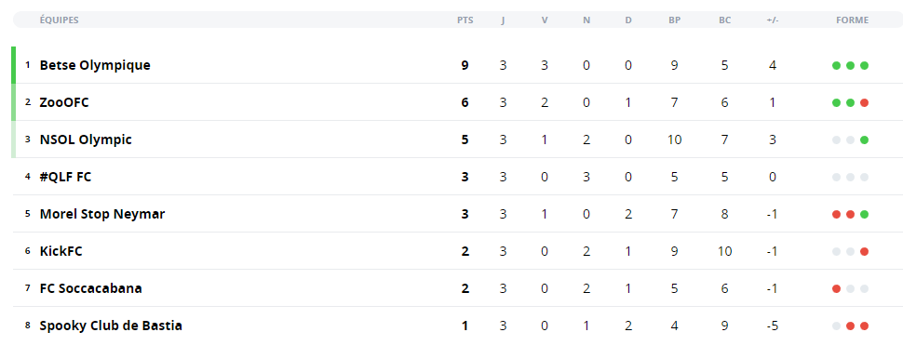Select ZooOFC team name

coord(64,102)
